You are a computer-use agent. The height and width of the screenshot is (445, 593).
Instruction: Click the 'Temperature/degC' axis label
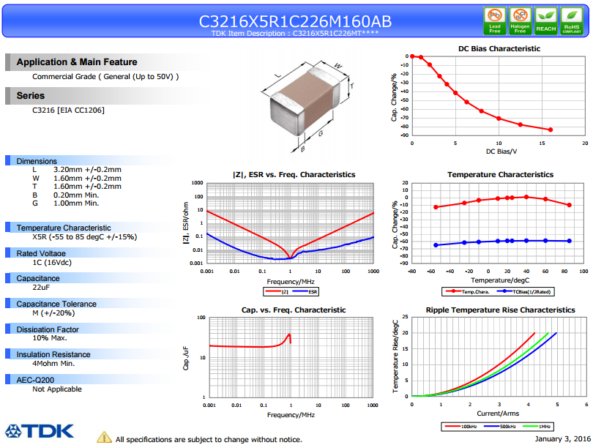[500, 280]
